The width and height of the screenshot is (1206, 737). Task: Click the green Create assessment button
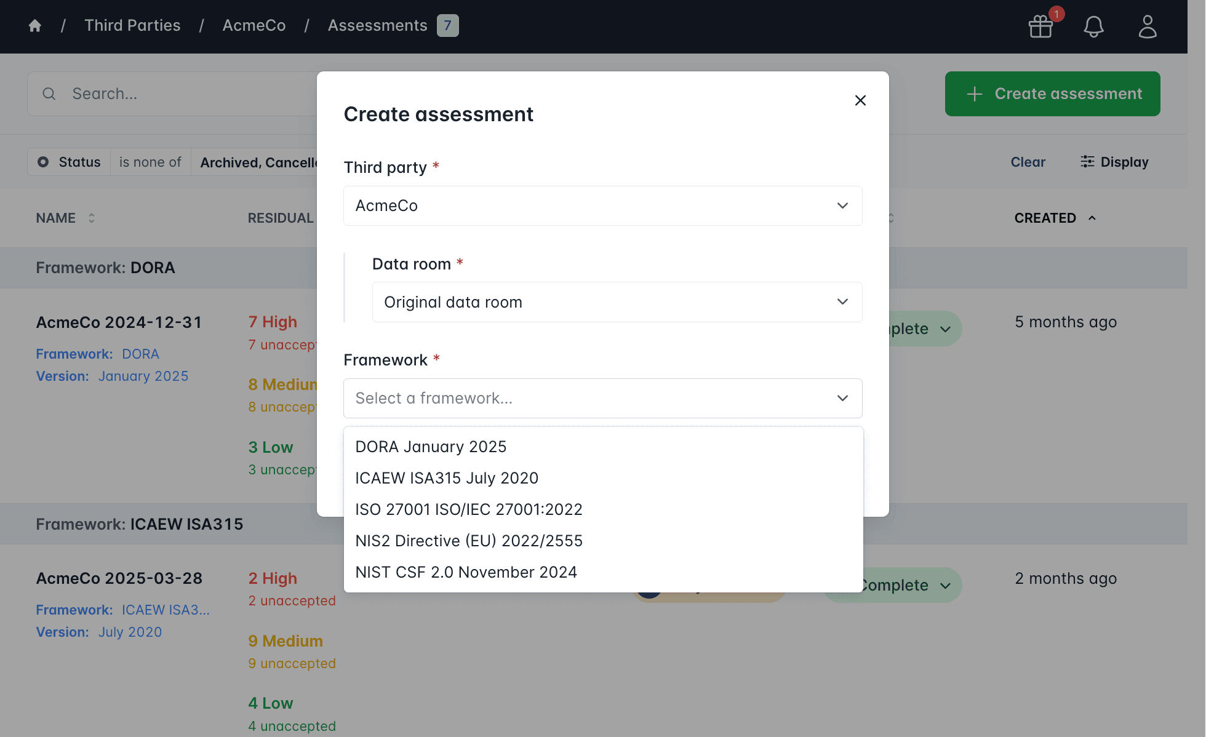(x=1052, y=94)
